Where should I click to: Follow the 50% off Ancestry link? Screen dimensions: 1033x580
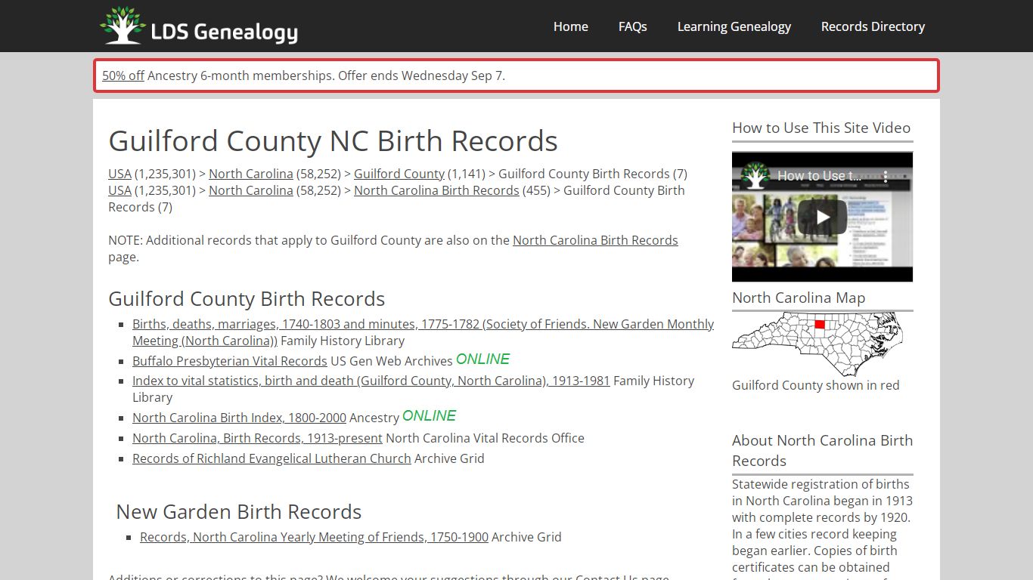[x=123, y=76]
